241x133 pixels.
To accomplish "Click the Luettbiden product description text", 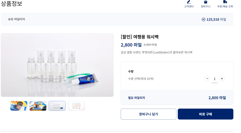I will 156,52.
